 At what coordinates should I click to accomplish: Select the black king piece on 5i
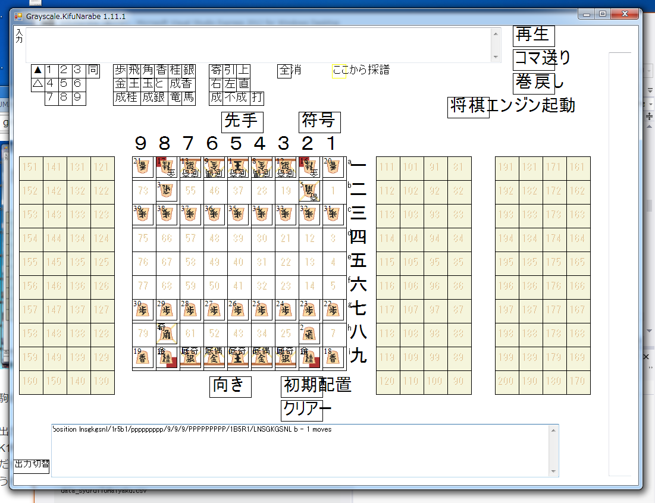pyautogui.click(x=238, y=357)
